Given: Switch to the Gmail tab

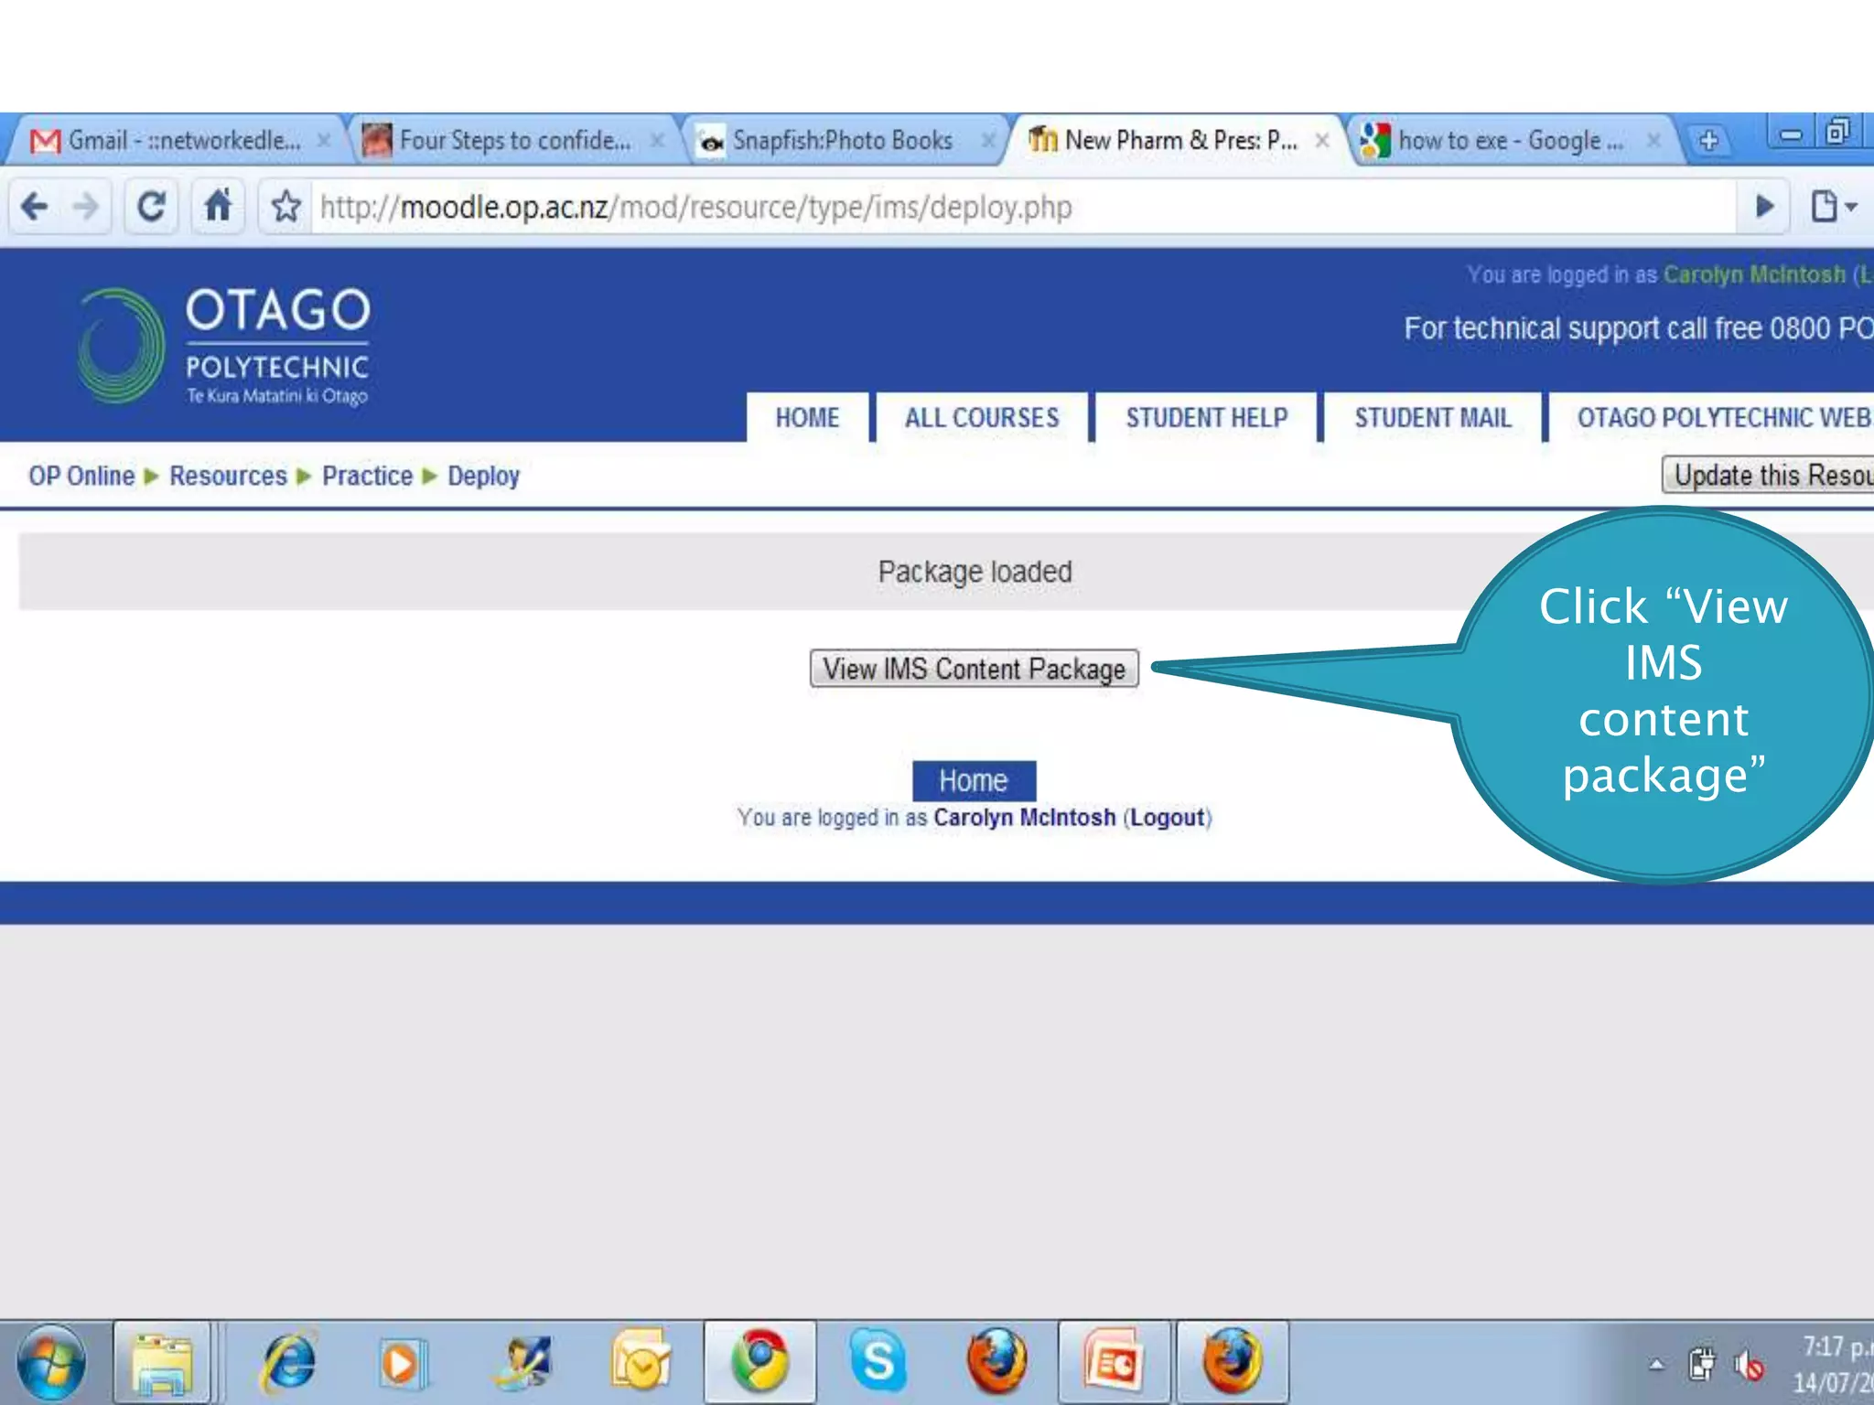Looking at the screenshot, I should tap(174, 140).
